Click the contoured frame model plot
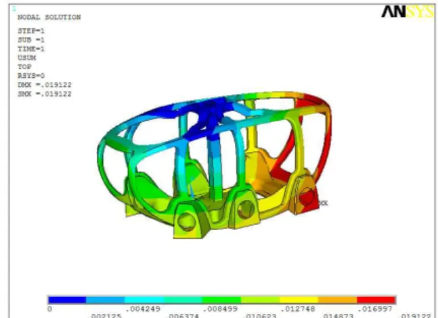Screen dimensions: 438x318 coord(214,165)
